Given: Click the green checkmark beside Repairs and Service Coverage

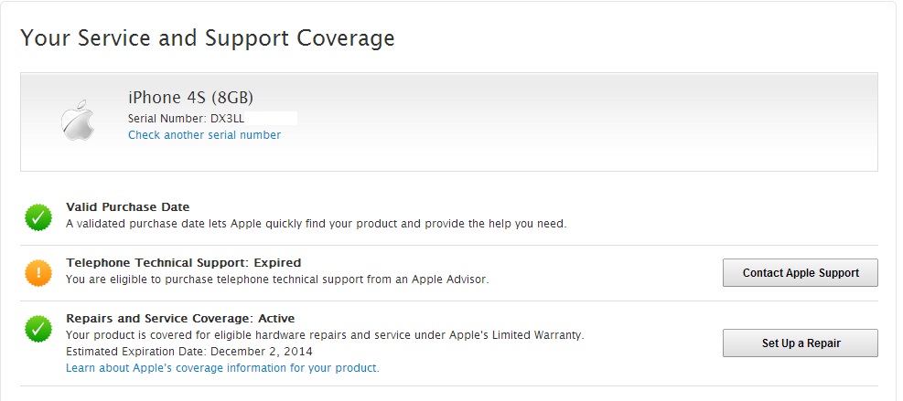Looking at the screenshot, I should [x=38, y=329].
